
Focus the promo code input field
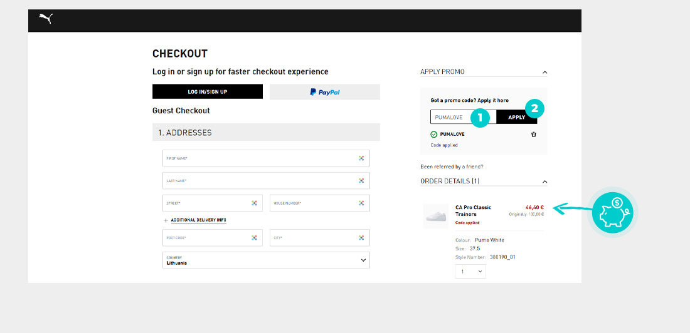tap(464, 117)
